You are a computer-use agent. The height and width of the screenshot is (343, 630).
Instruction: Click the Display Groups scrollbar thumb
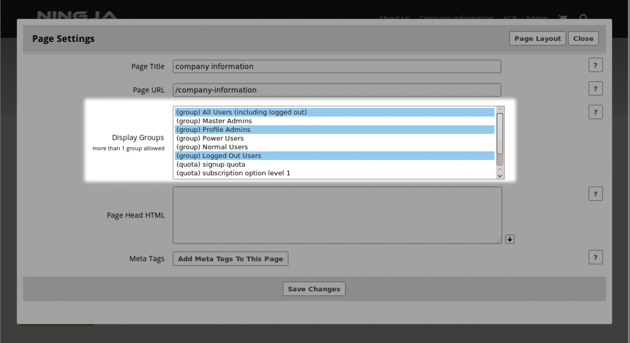click(x=500, y=133)
